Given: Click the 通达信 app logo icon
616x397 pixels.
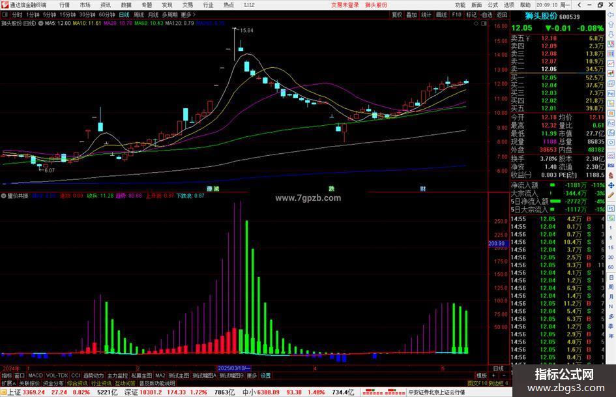Looking at the screenshot, I should point(5,5).
